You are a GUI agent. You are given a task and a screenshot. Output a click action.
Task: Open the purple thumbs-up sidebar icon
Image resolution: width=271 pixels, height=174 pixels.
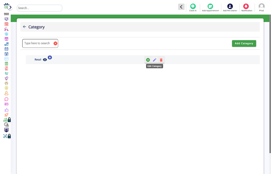[x=6, y=110]
